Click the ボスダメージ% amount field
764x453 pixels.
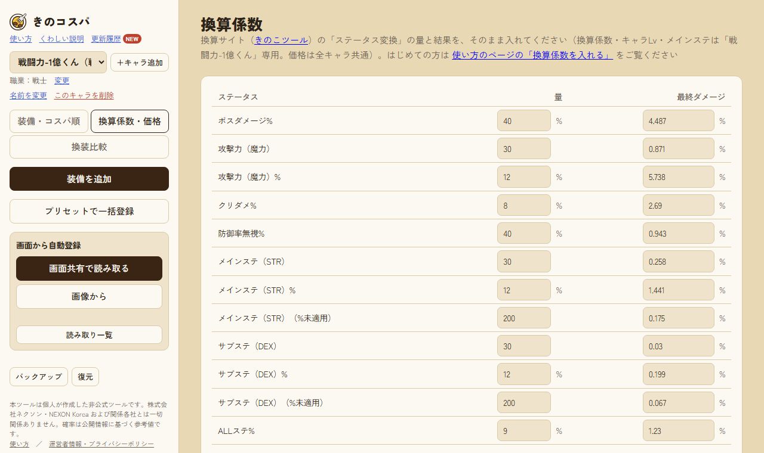tap(524, 120)
